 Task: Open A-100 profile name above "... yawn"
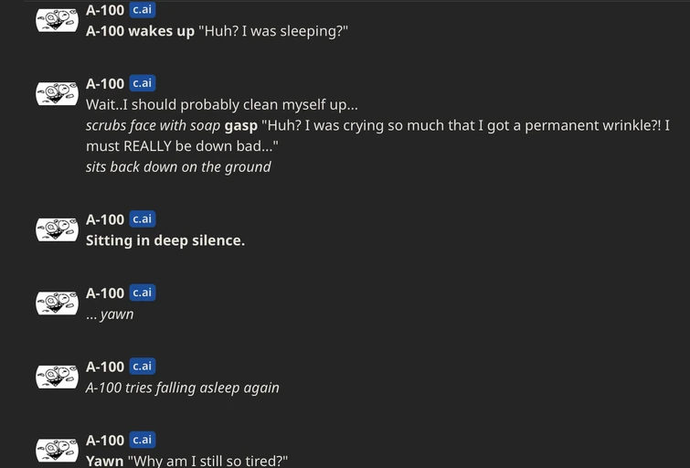105,292
